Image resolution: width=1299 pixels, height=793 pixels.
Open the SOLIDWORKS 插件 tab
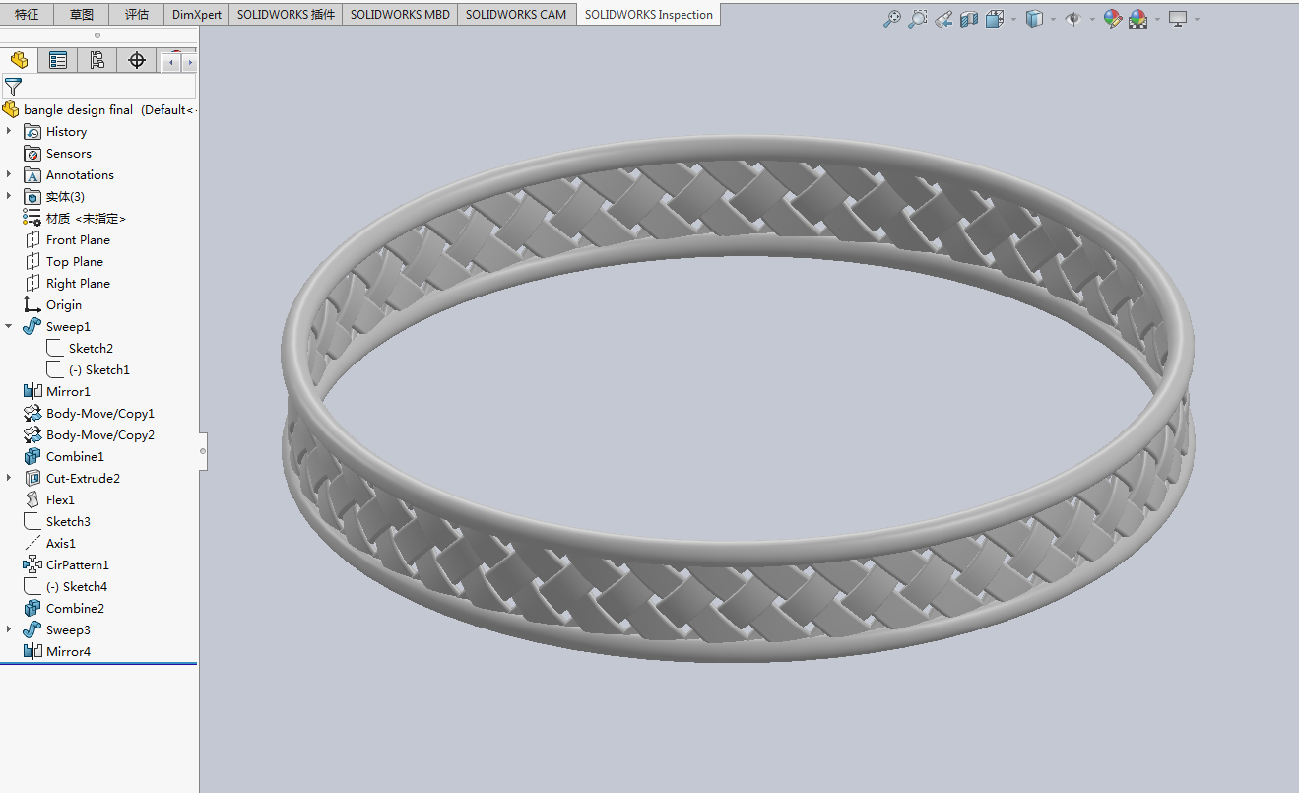286,15
